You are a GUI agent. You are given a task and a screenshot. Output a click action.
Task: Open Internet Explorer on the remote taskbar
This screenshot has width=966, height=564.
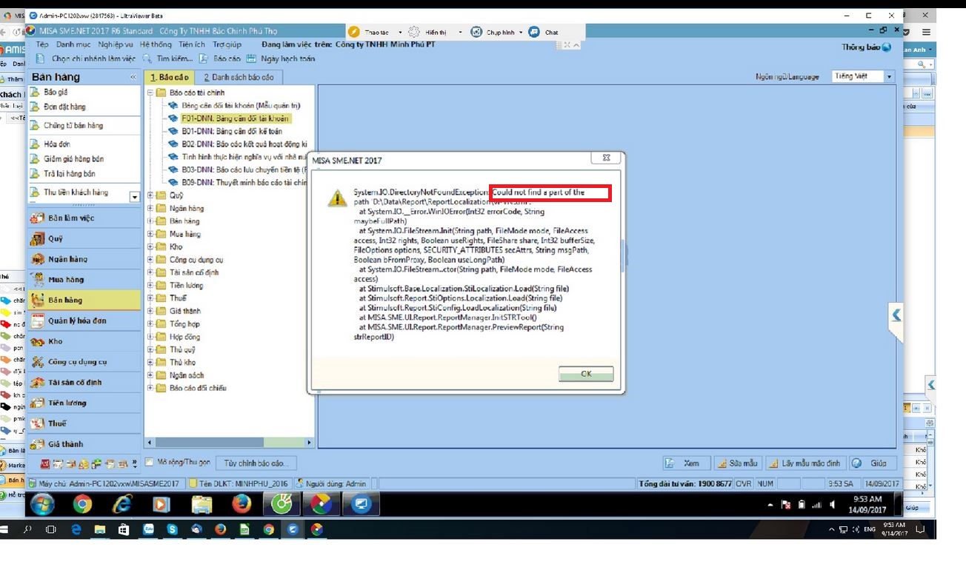[x=121, y=505]
